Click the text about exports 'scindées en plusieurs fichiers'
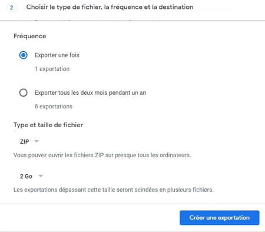 coord(114,190)
